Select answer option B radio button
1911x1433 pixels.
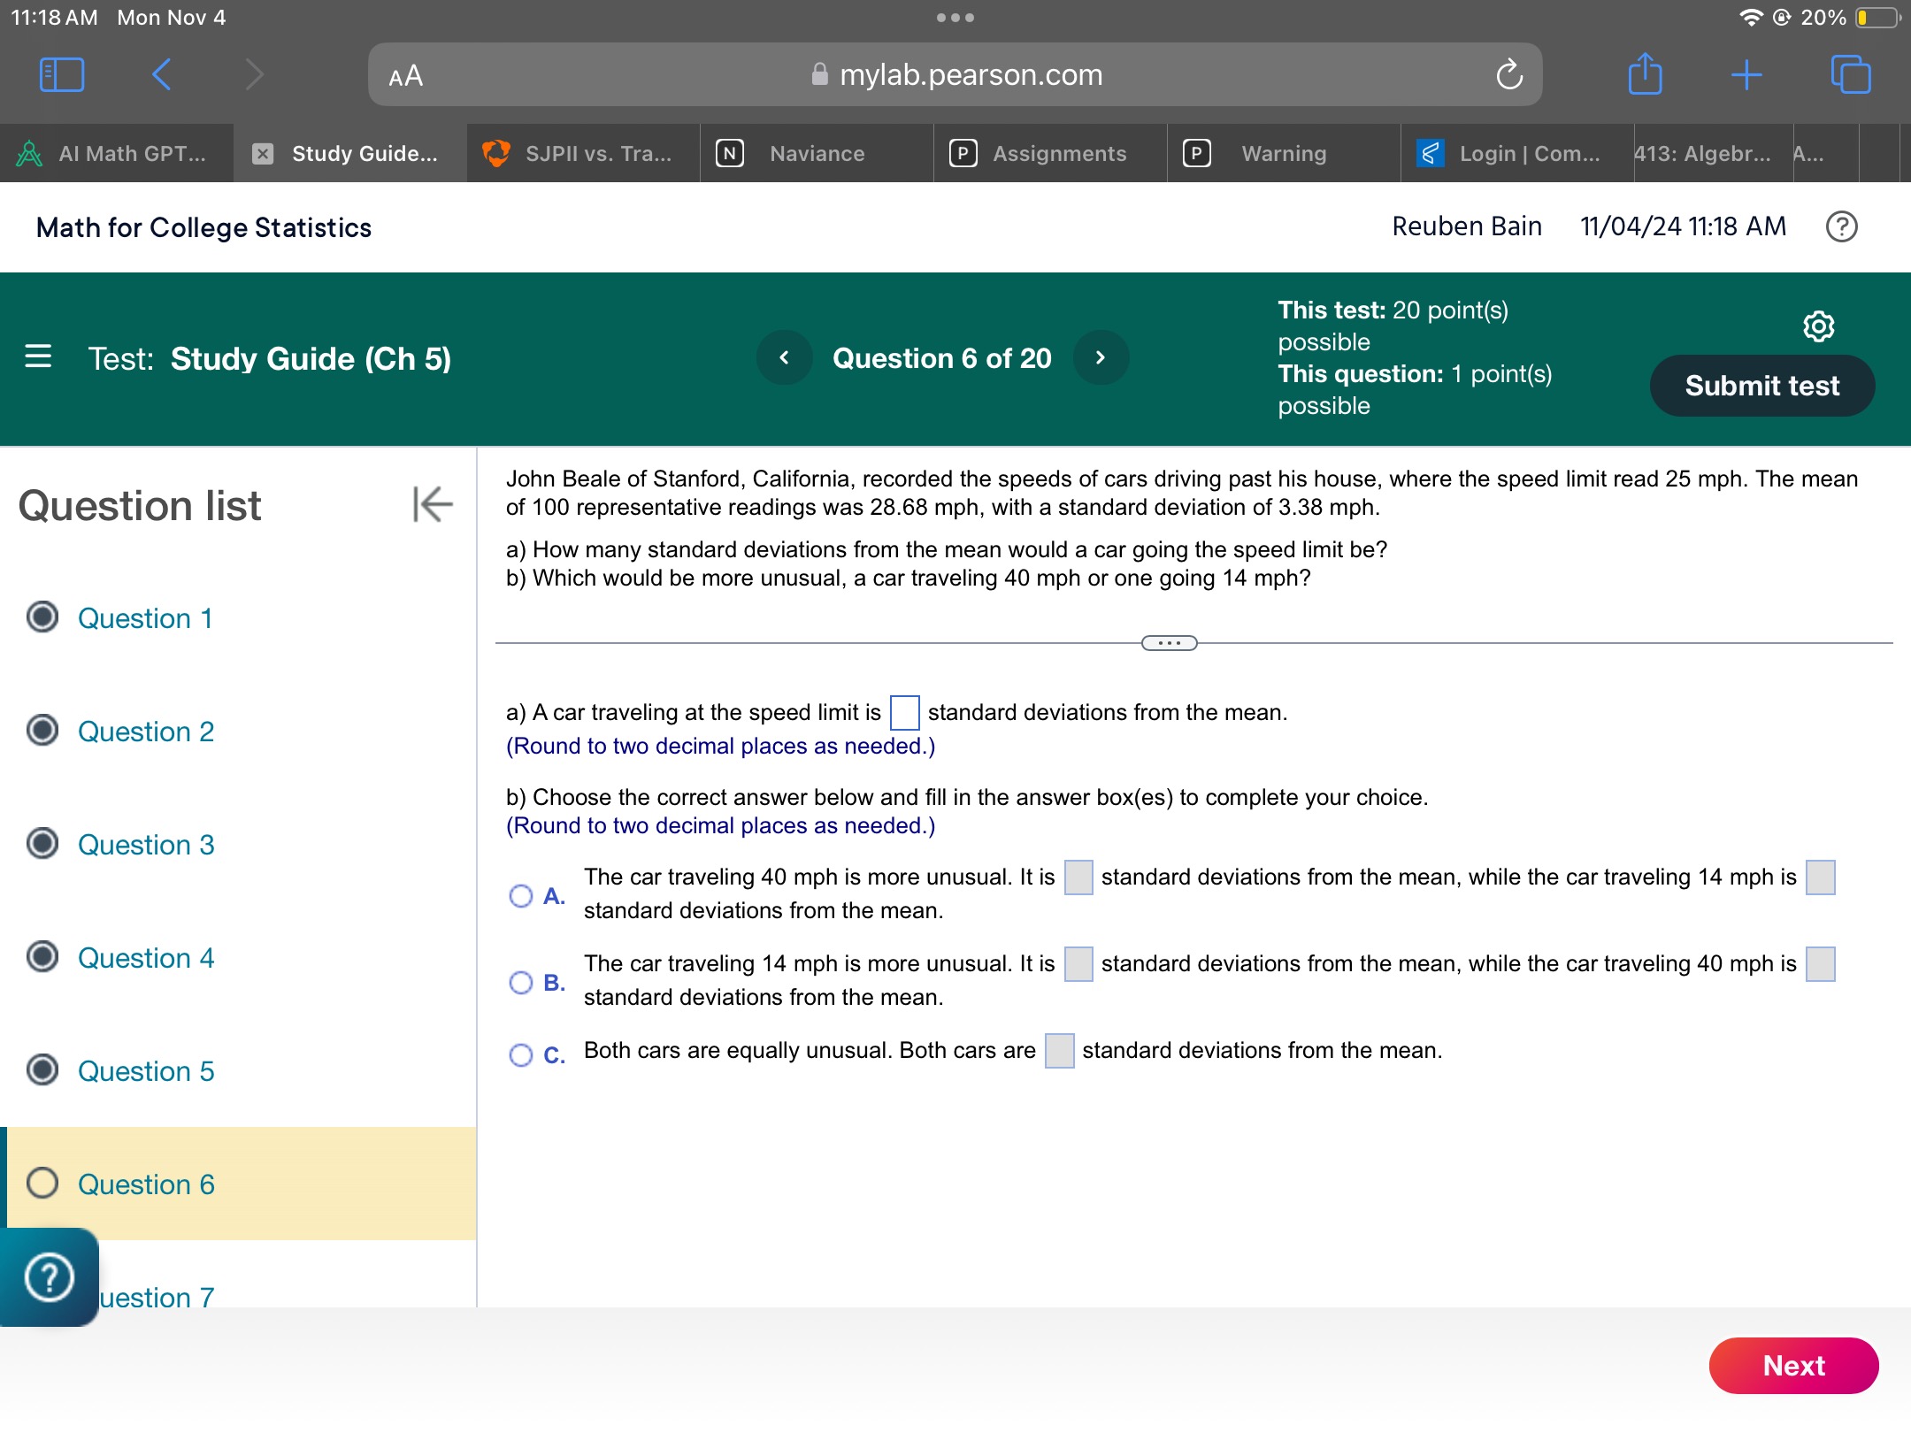[x=521, y=983]
